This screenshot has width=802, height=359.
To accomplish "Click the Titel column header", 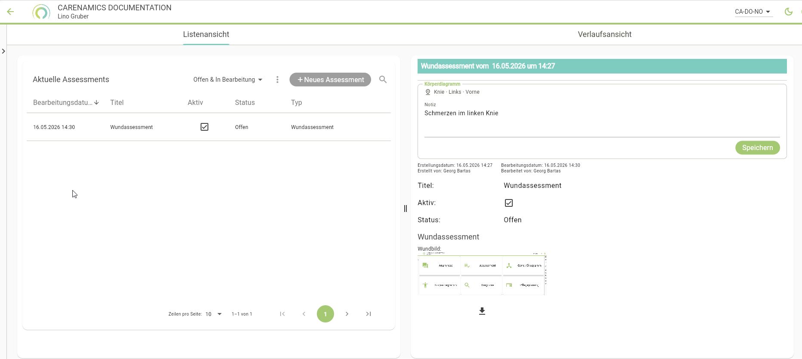I will (x=117, y=102).
